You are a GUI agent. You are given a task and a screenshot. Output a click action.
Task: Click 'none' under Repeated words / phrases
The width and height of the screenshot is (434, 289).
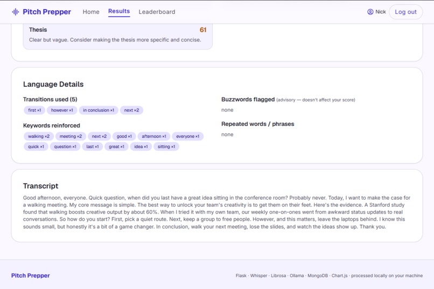[227, 135]
